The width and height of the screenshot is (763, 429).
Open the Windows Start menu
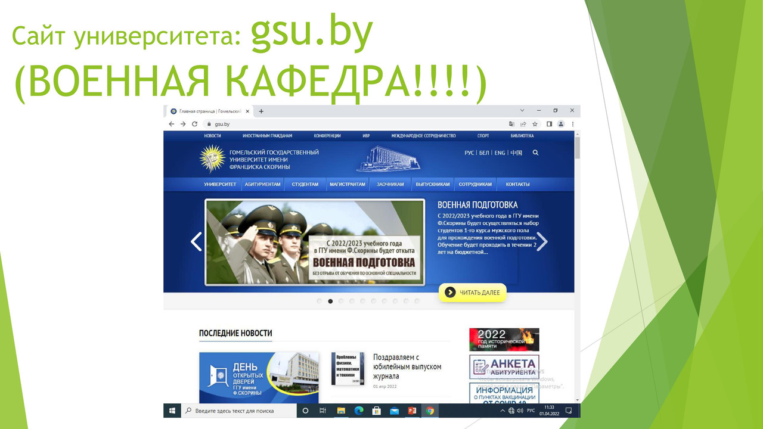(x=172, y=411)
